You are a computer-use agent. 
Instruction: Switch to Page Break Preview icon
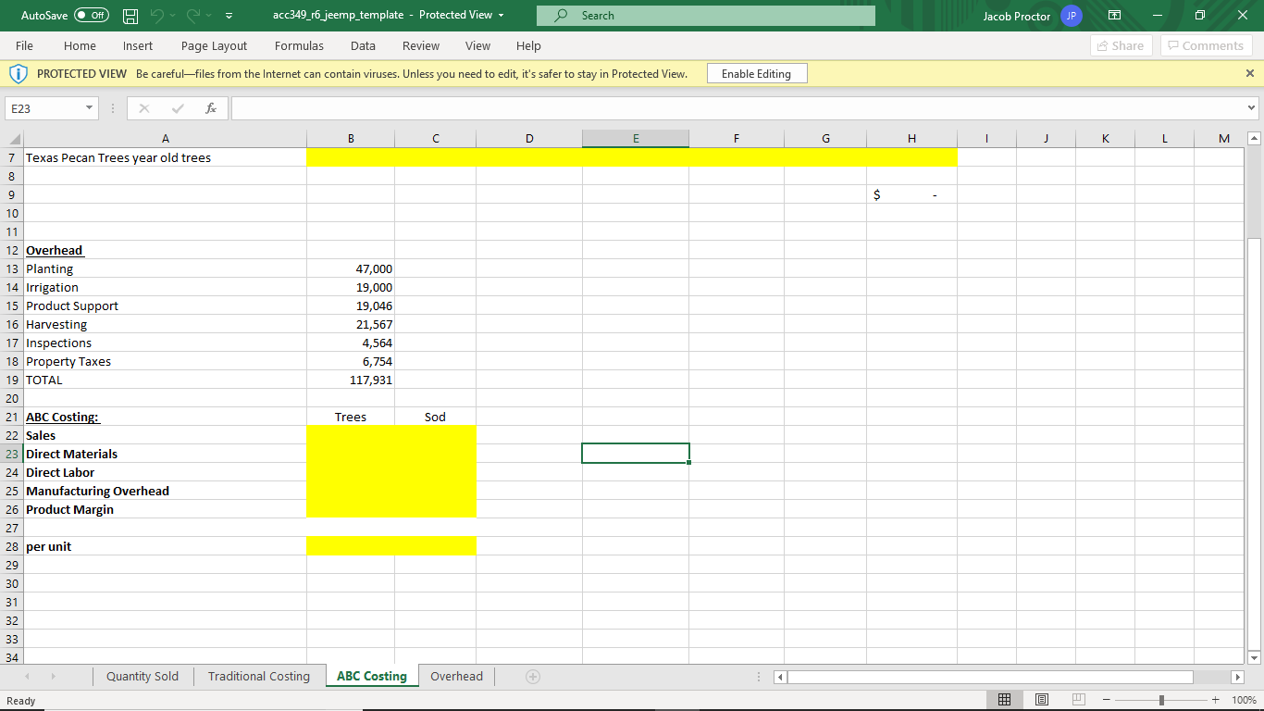(1077, 701)
